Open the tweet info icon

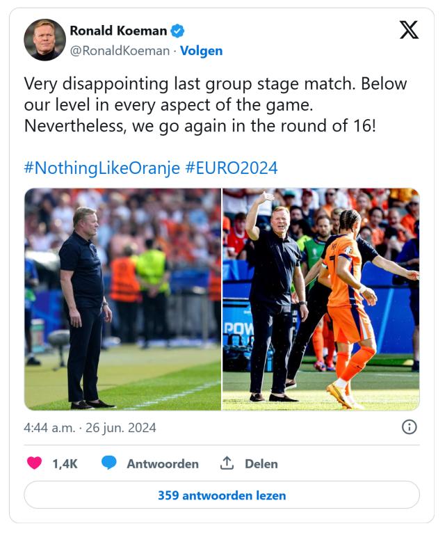tap(410, 427)
